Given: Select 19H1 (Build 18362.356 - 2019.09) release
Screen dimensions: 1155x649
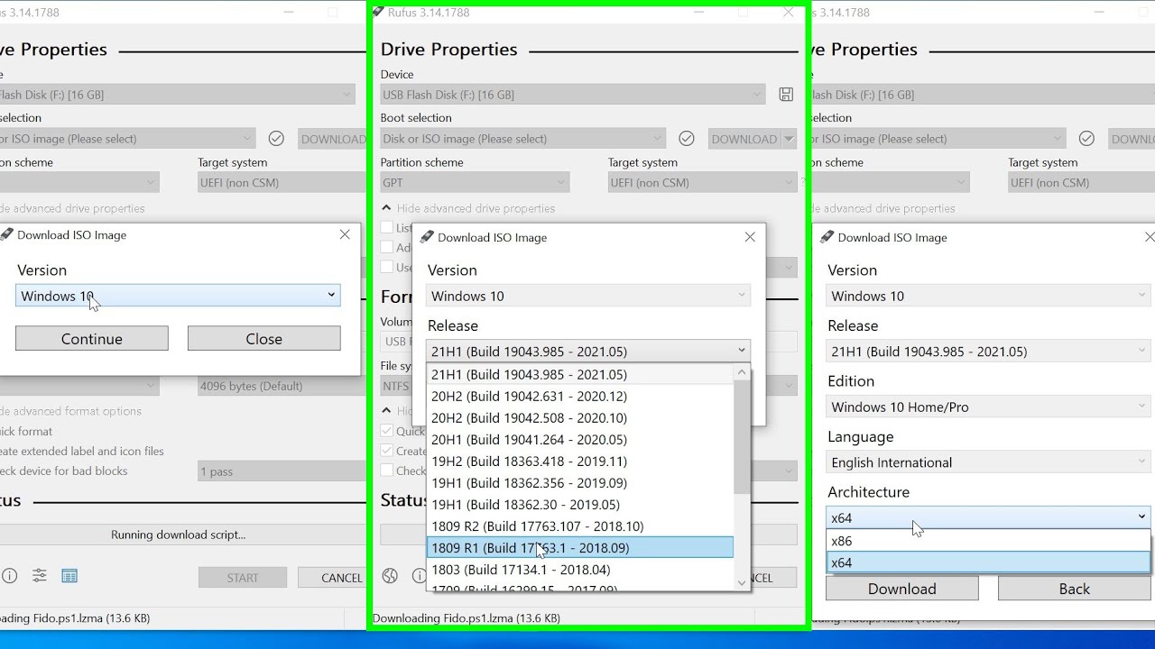Looking at the screenshot, I should (580, 482).
